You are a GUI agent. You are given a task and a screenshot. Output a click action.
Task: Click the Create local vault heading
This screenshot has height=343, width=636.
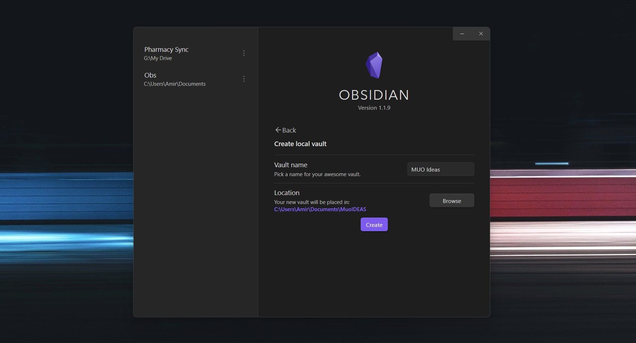[300, 144]
